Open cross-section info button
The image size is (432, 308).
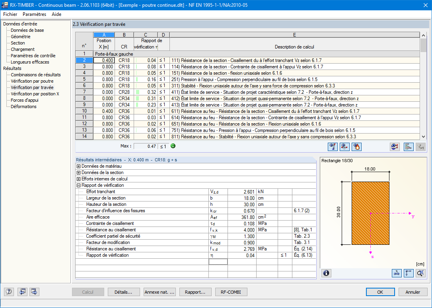click(x=326, y=273)
